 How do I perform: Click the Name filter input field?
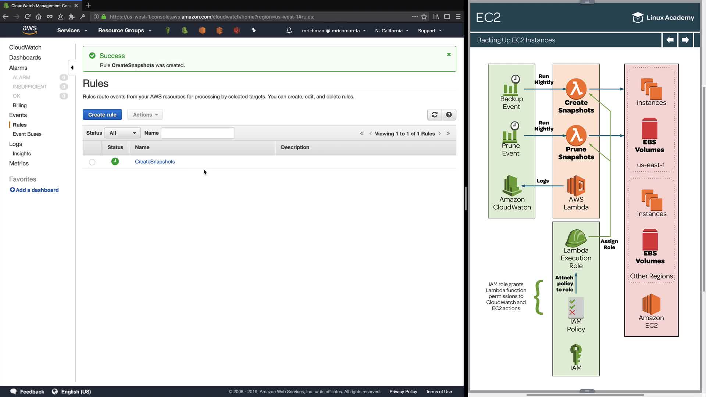197,133
